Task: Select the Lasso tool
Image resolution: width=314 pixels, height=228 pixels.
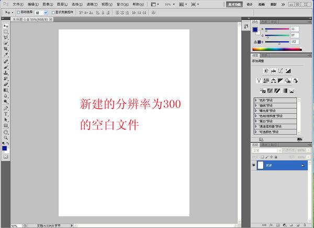Action: [6, 37]
